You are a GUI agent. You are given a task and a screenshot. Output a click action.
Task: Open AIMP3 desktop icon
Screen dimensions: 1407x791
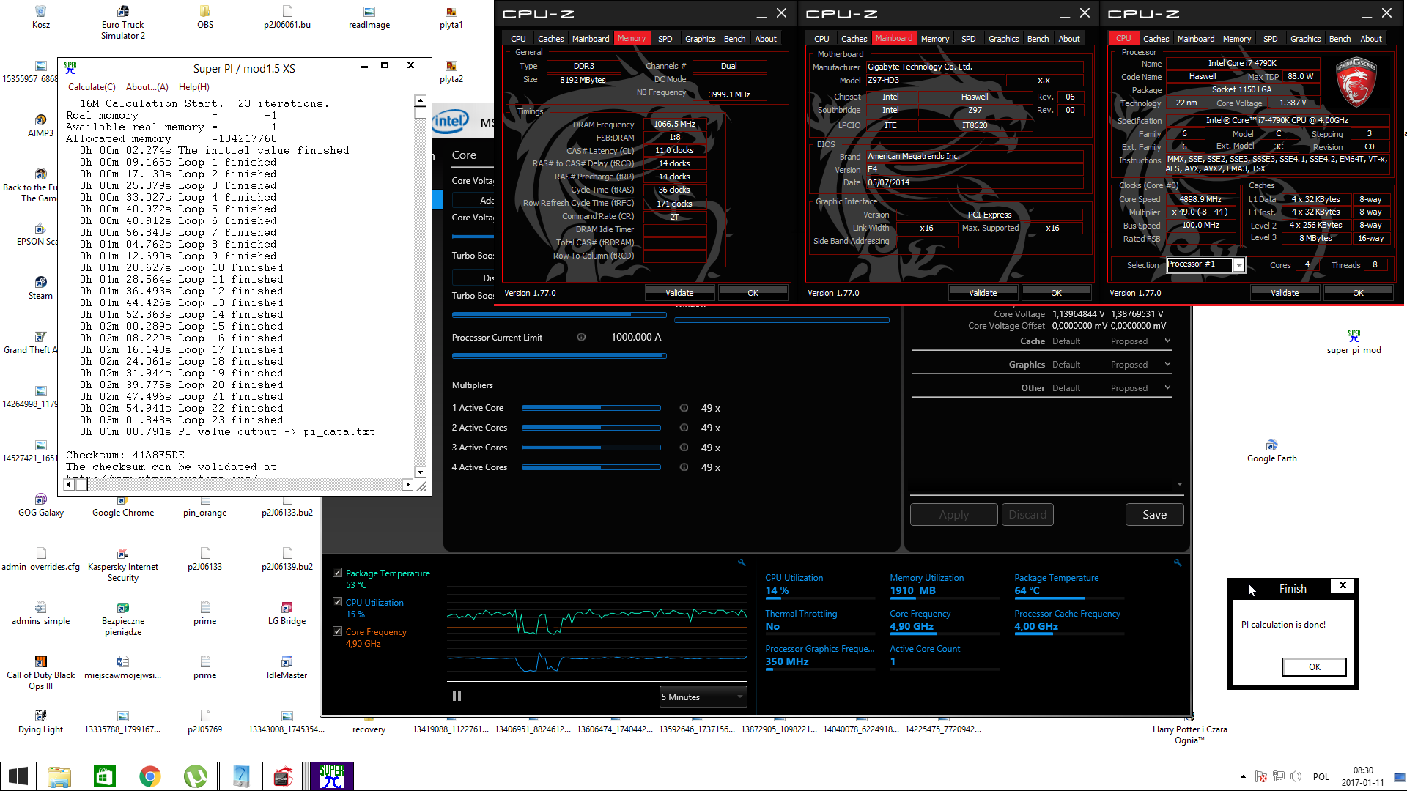click(x=41, y=125)
